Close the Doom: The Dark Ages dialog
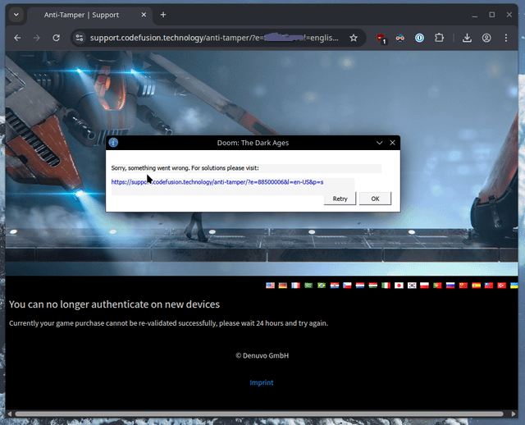This screenshot has height=425, width=525. [x=392, y=143]
